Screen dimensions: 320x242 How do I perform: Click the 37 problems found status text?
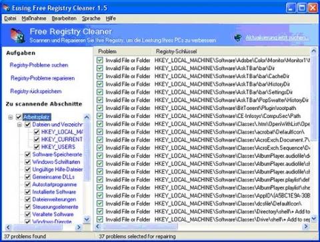[x=25, y=237]
